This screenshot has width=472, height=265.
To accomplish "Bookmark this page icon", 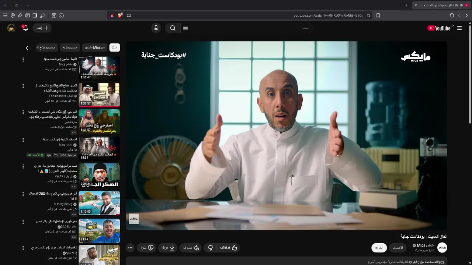I will [x=378, y=15].
